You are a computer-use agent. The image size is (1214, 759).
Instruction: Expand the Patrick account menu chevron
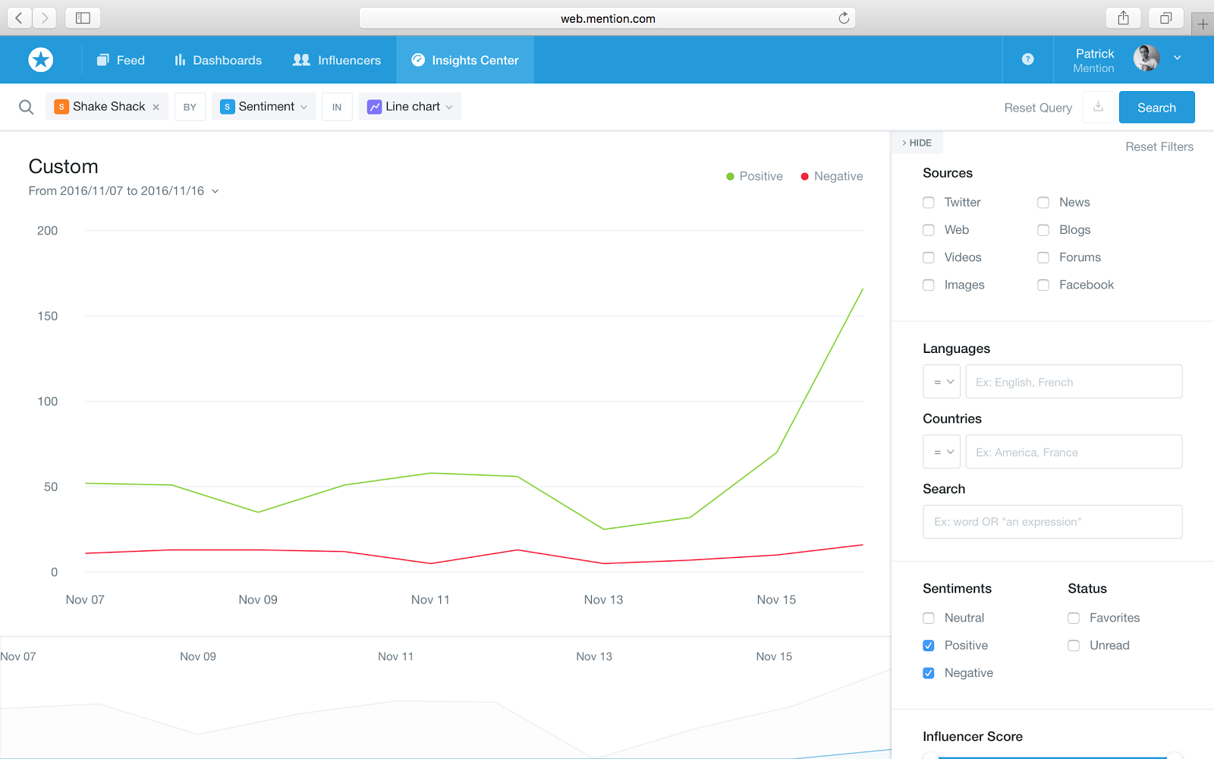(1178, 58)
